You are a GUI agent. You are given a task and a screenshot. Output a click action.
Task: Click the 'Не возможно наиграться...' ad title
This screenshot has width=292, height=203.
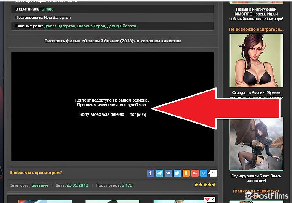coord(256,29)
